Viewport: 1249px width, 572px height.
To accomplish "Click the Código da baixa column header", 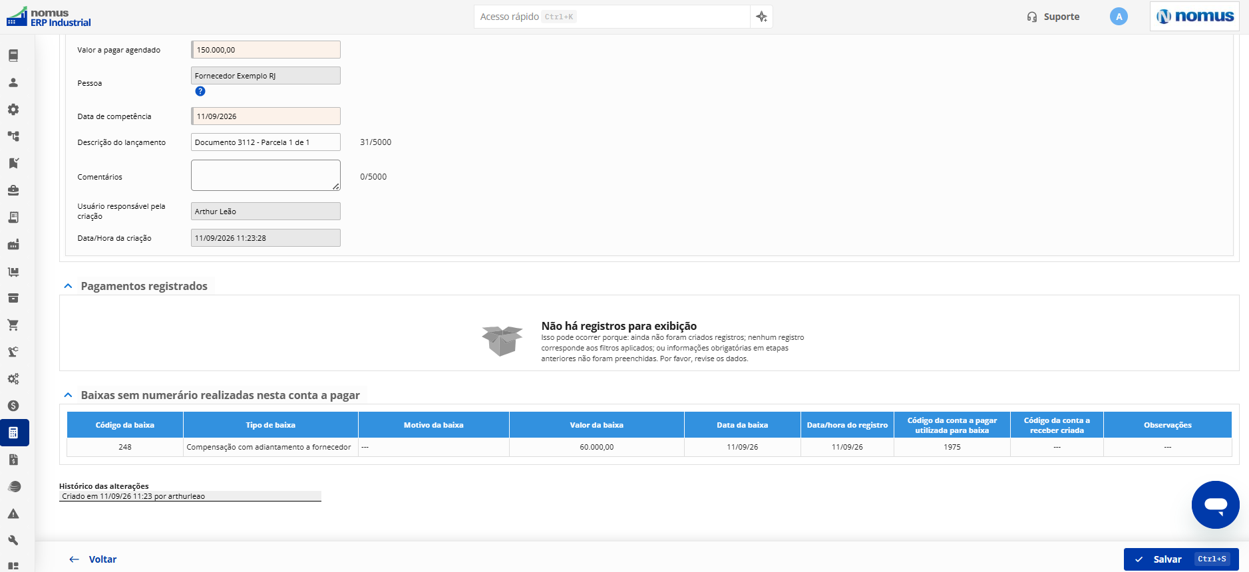I will 125,425.
